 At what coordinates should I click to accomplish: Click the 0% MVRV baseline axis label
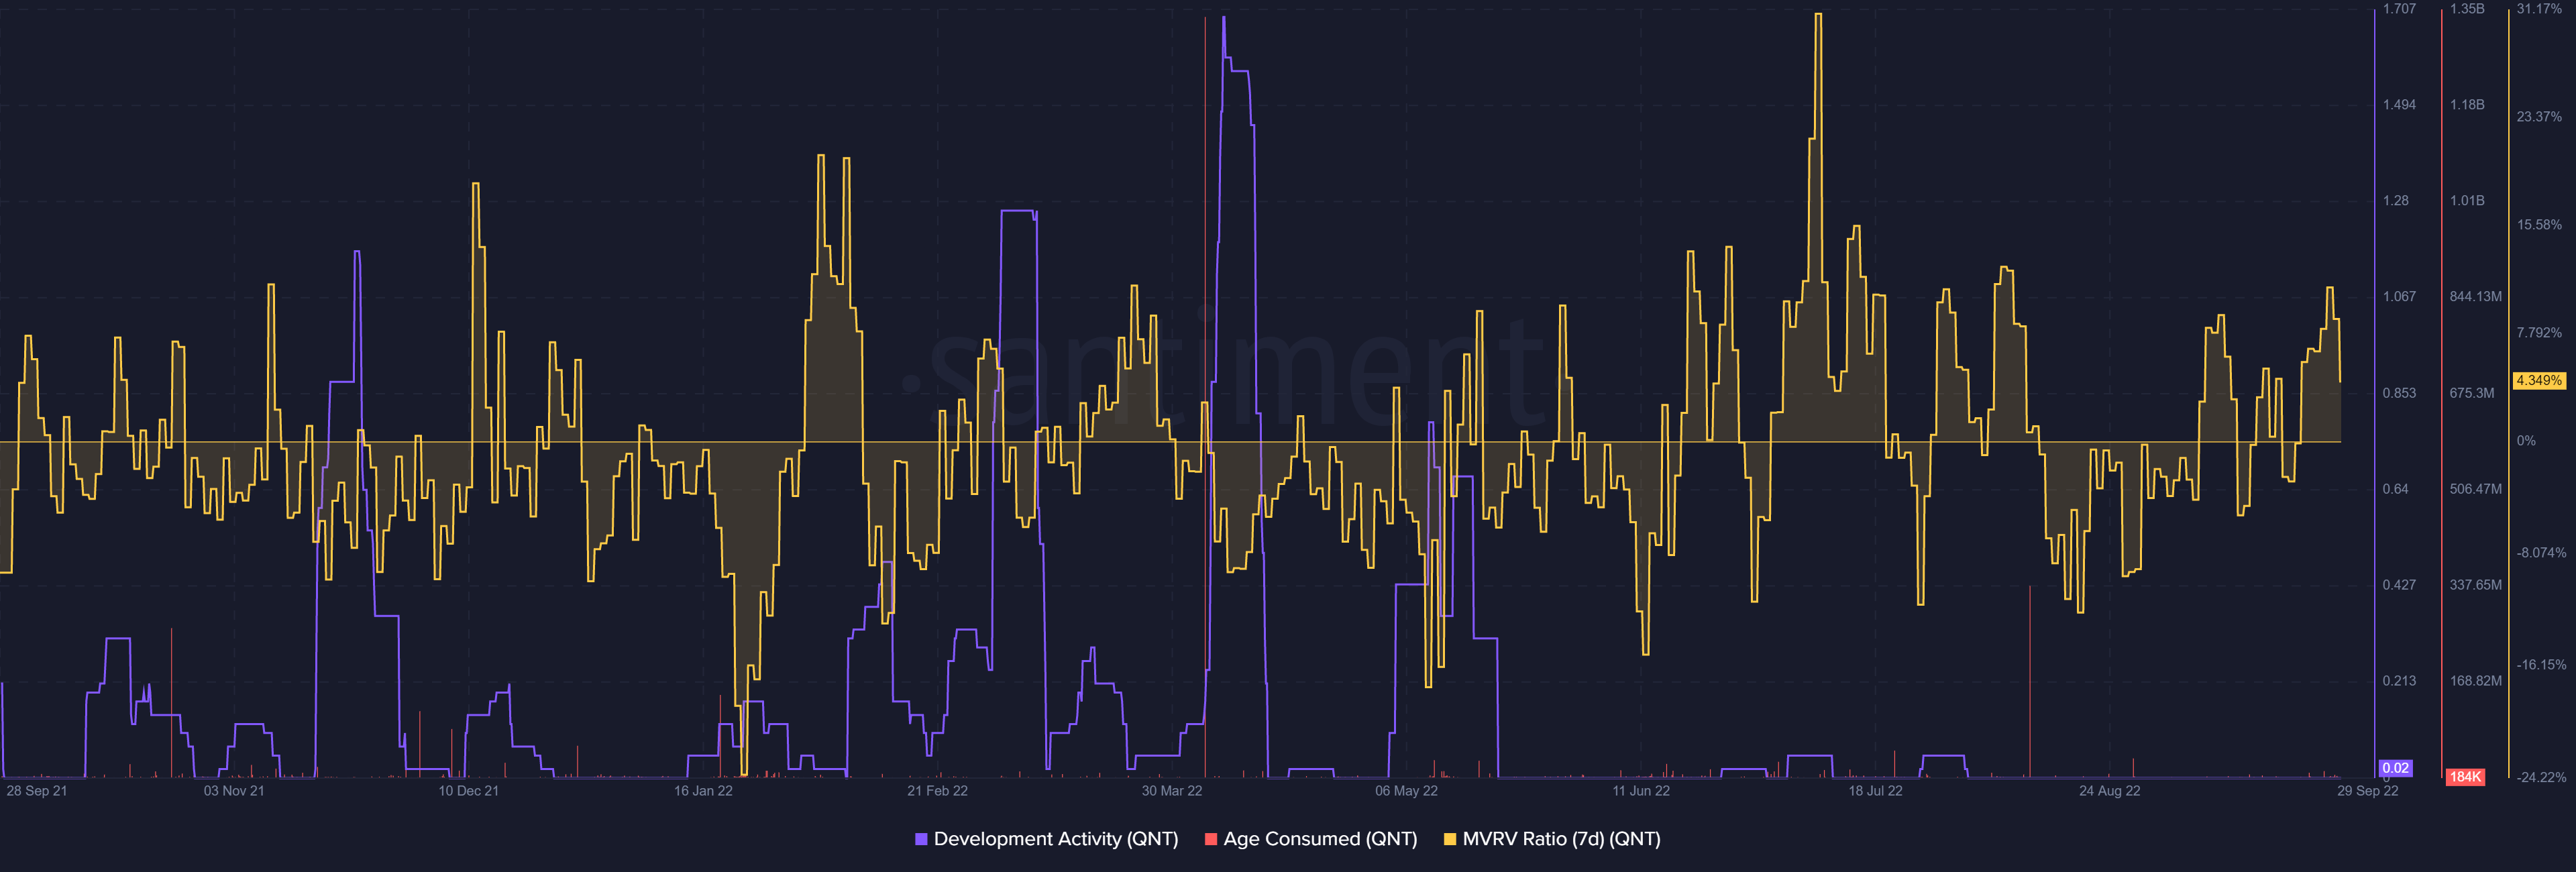pyautogui.click(x=2526, y=441)
